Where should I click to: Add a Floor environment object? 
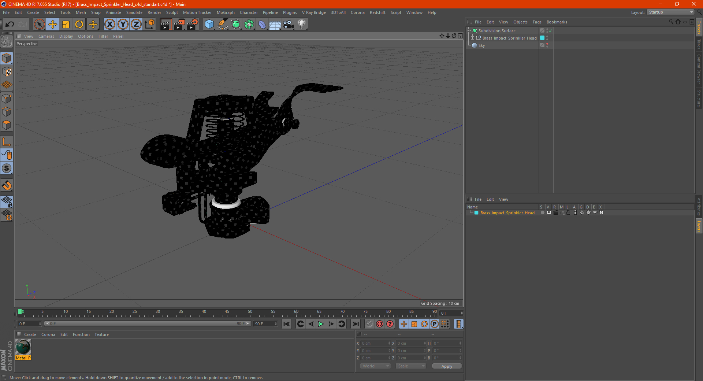275,25
